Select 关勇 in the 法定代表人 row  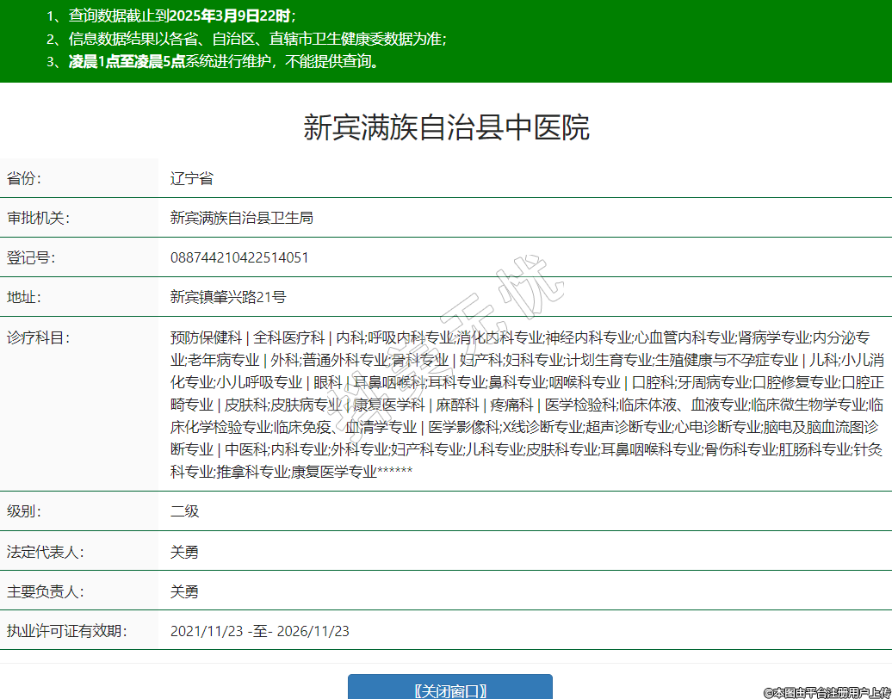point(184,552)
